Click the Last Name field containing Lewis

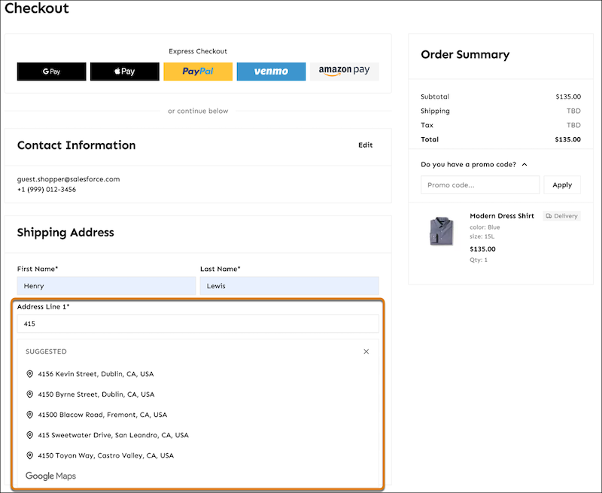(x=290, y=286)
